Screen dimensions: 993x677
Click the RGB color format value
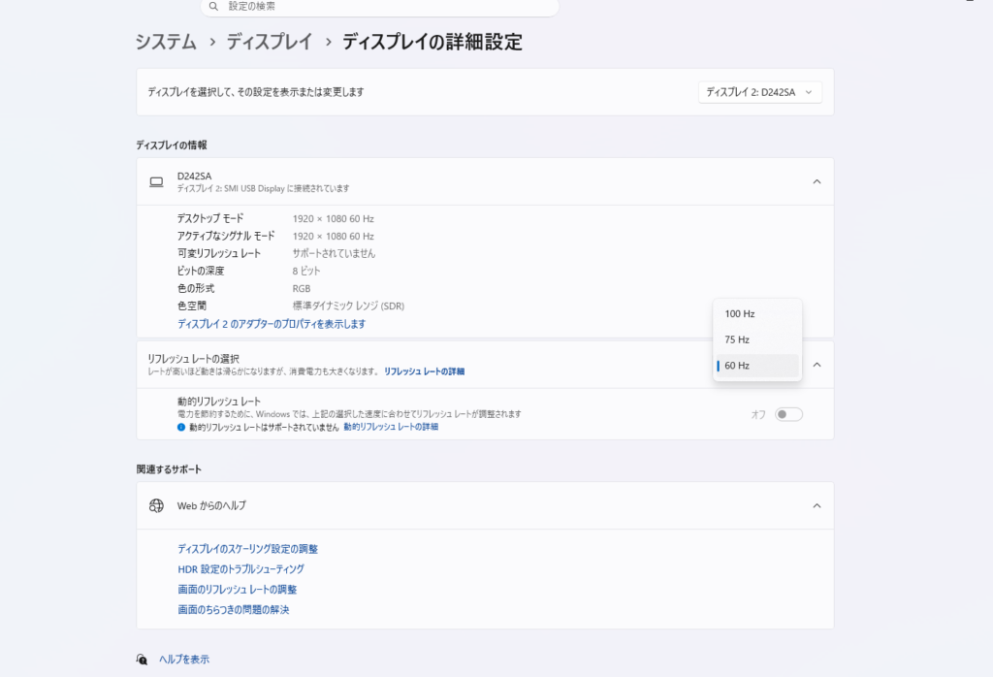click(x=302, y=289)
